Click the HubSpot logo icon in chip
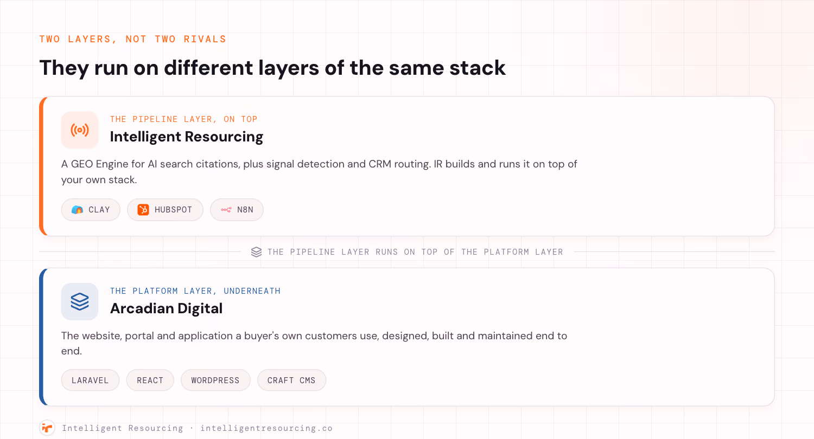 143,210
